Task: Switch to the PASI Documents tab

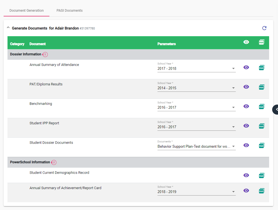Action: 69,11
